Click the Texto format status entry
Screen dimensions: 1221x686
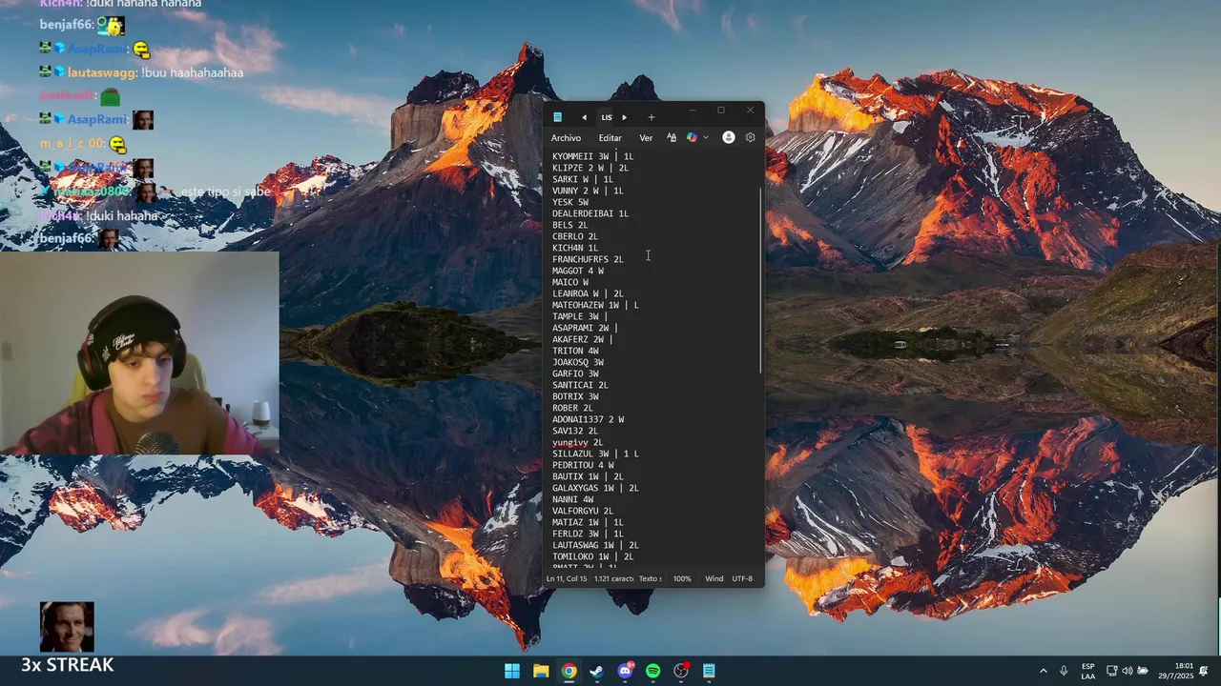click(650, 578)
